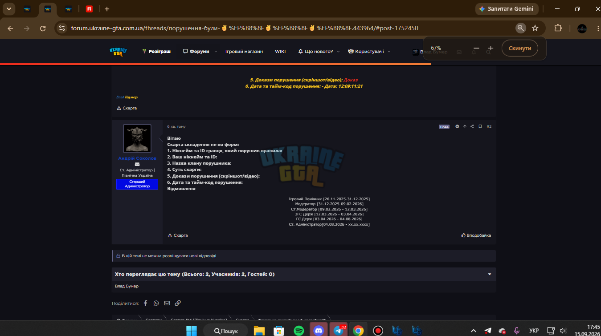Expand the Форуми dropdown arrow

[216, 52]
